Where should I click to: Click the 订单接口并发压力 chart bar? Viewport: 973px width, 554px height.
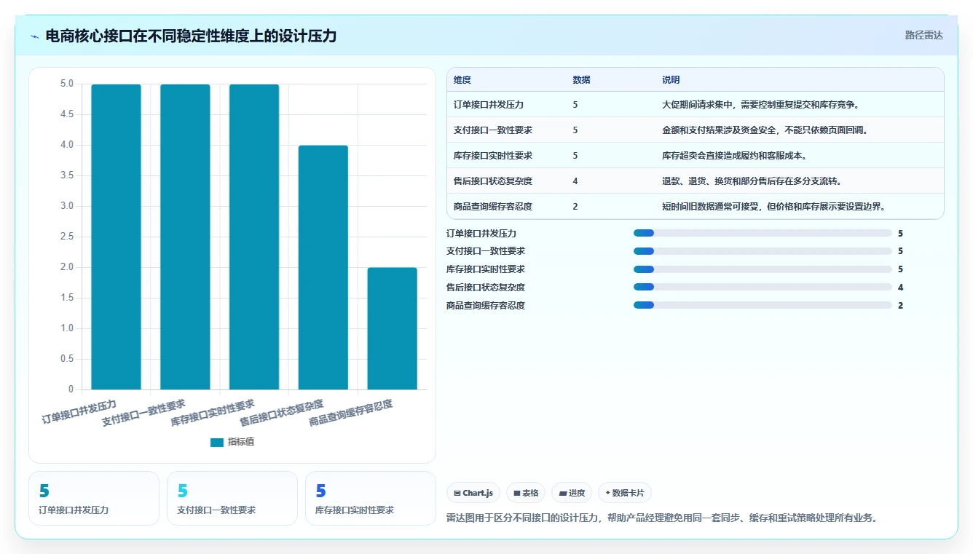116,237
